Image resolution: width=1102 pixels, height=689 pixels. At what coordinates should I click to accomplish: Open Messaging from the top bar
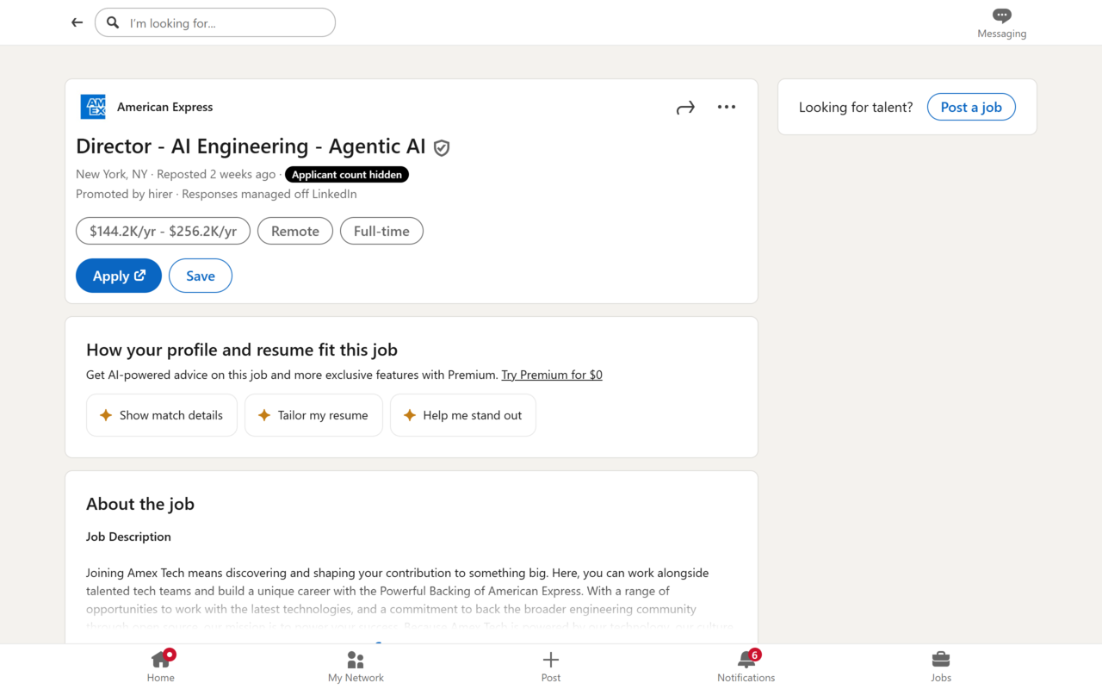click(x=1001, y=23)
